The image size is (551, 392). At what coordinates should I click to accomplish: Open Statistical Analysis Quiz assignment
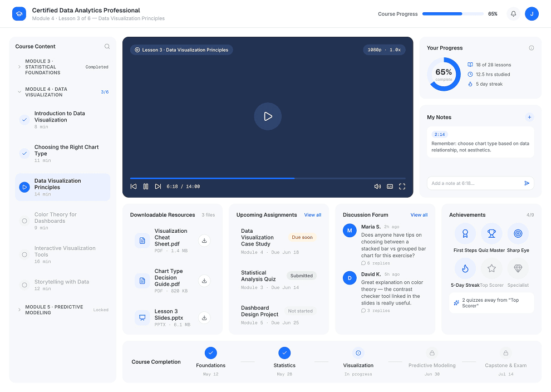click(x=279, y=280)
